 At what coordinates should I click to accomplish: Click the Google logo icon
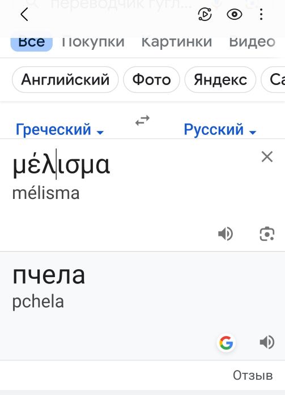pos(226,343)
